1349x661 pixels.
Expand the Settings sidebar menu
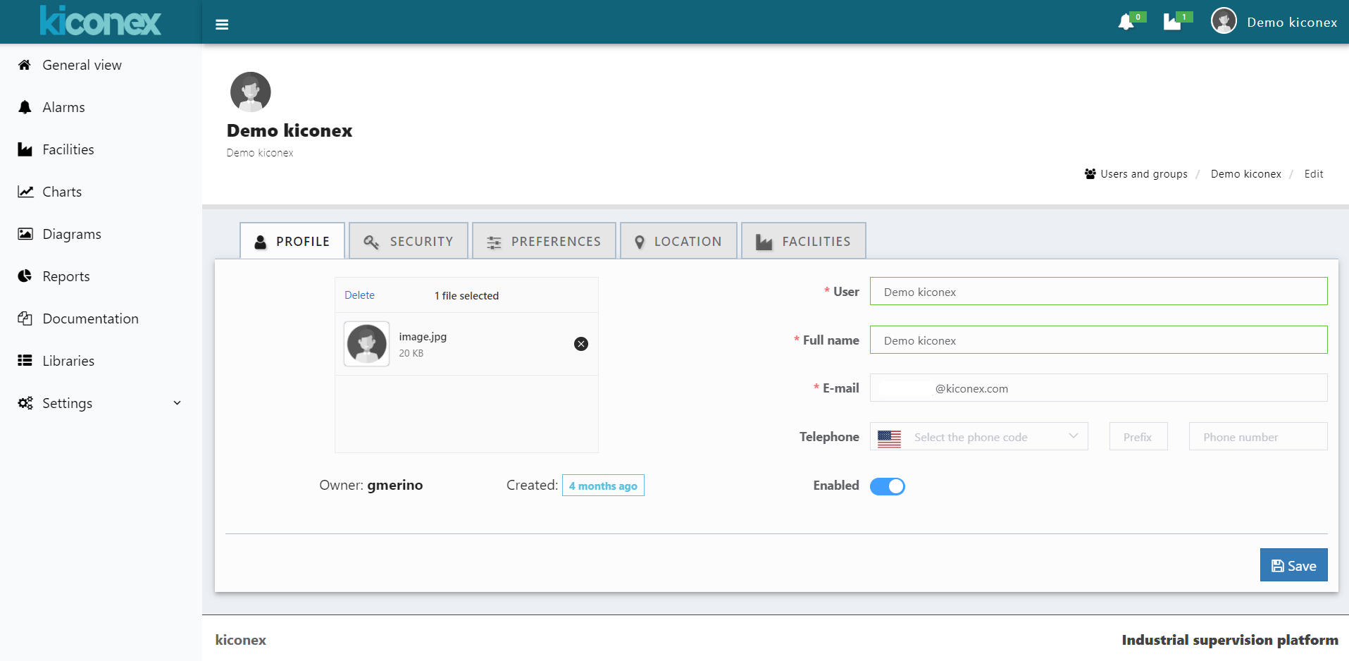tap(99, 403)
